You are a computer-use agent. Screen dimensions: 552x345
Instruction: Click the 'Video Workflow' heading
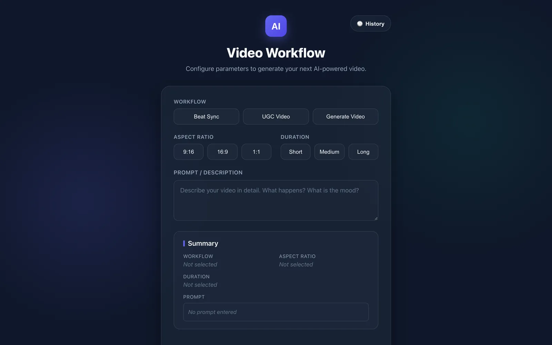click(x=276, y=53)
